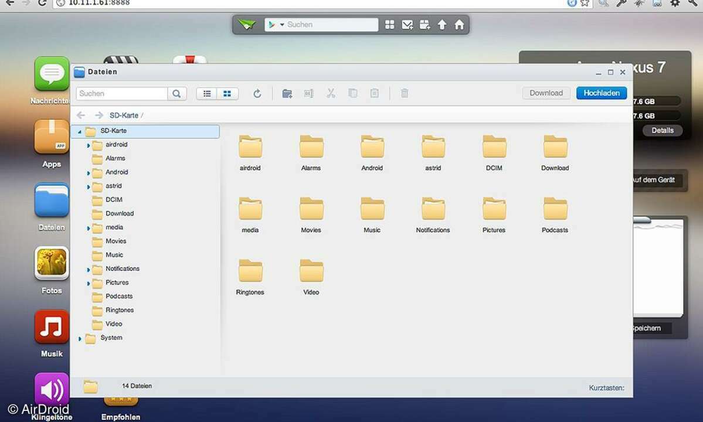Viewport: 703px width, 422px height.
Task: Click the Hochladen button
Action: (x=601, y=93)
